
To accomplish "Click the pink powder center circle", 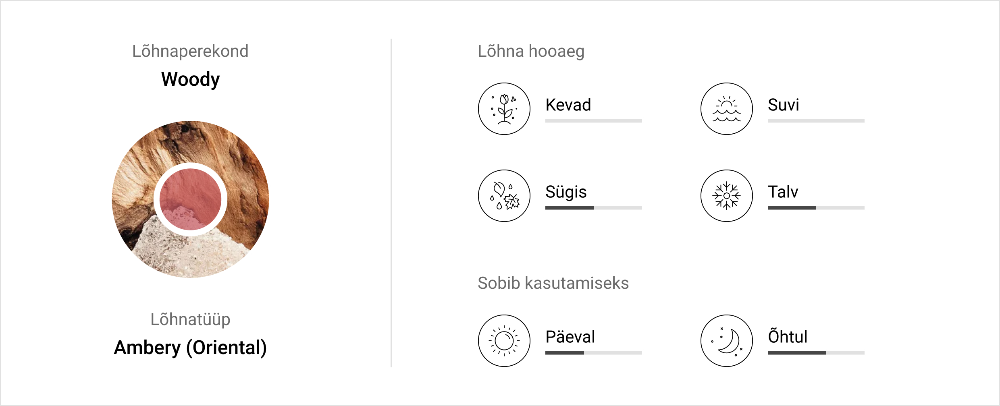I will pos(190,199).
